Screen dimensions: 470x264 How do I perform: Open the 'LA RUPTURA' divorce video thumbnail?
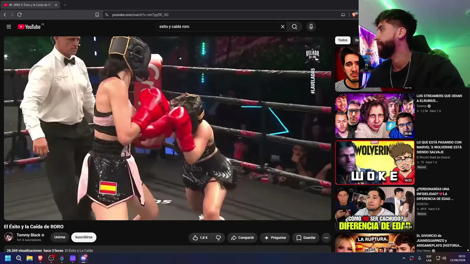[x=375, y=243]
